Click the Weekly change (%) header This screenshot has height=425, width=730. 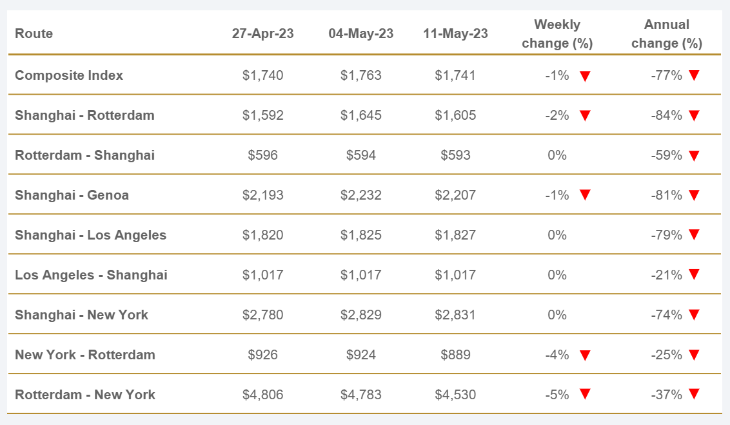point(557,34)
